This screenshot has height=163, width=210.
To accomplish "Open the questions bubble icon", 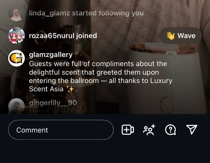I will tap(170, 130).
